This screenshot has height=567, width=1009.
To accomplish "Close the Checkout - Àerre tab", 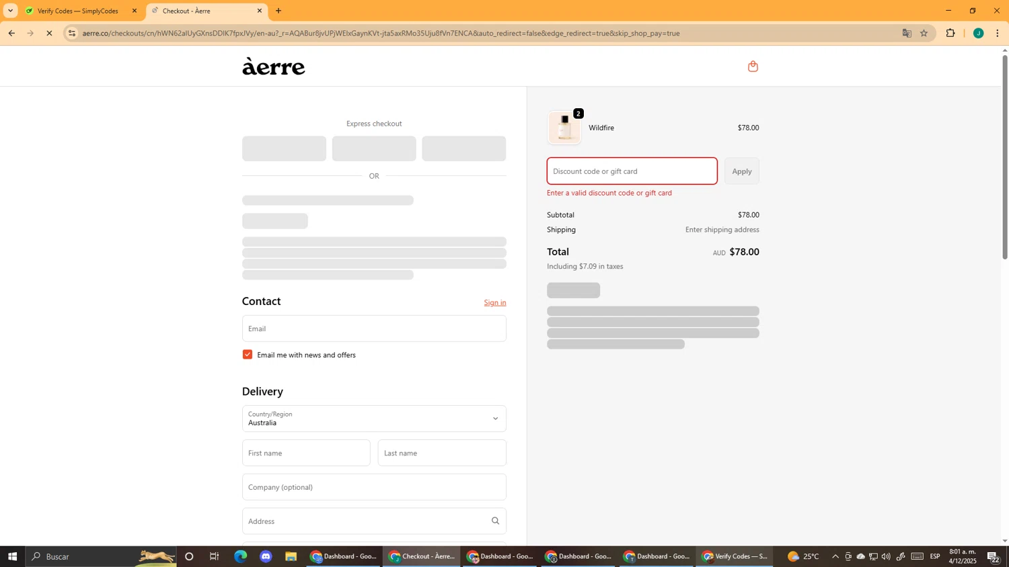I will (x=260, y=11).
